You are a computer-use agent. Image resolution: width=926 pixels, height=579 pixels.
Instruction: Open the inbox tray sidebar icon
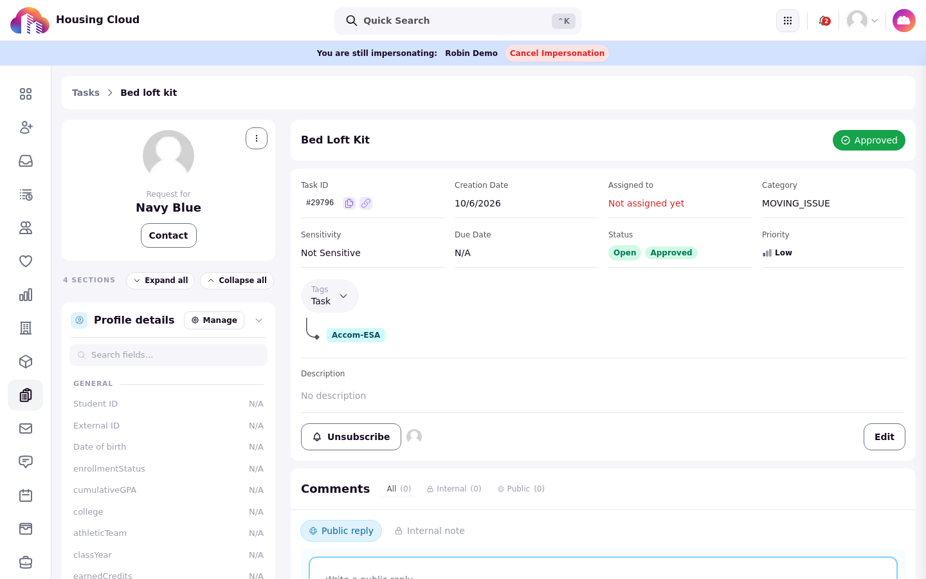click(26, 161)
